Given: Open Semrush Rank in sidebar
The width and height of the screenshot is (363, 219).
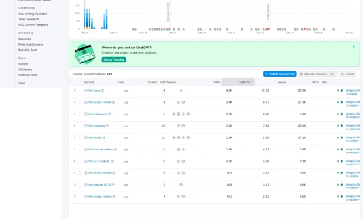Looking at the screenshot, I should pos(28,75).
